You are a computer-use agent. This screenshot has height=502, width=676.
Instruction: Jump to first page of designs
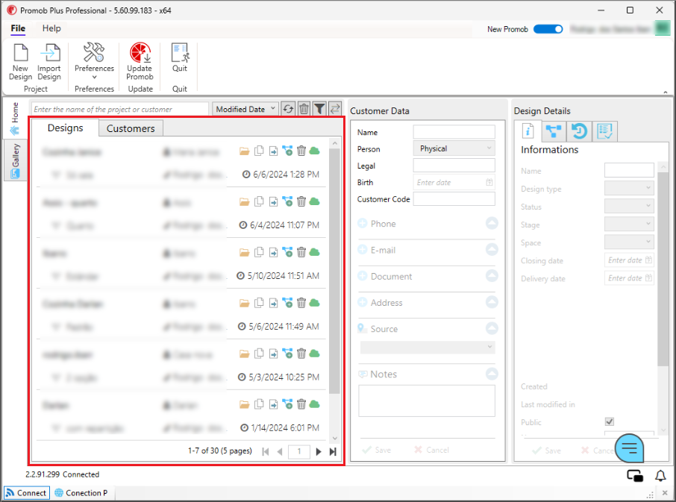(266, 451)
